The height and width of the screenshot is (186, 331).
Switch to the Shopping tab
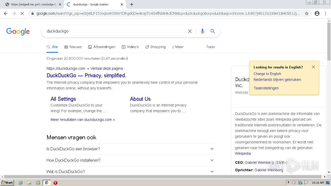(155, 47)
